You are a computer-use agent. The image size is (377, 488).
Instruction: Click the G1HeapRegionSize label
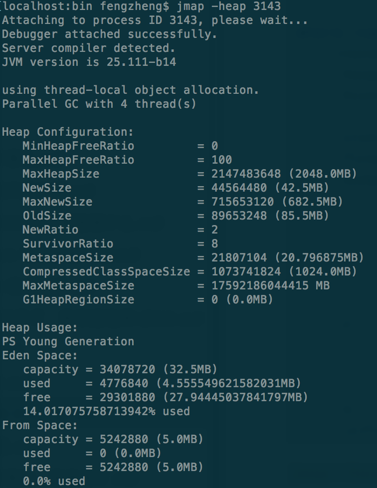pos(78,300)
